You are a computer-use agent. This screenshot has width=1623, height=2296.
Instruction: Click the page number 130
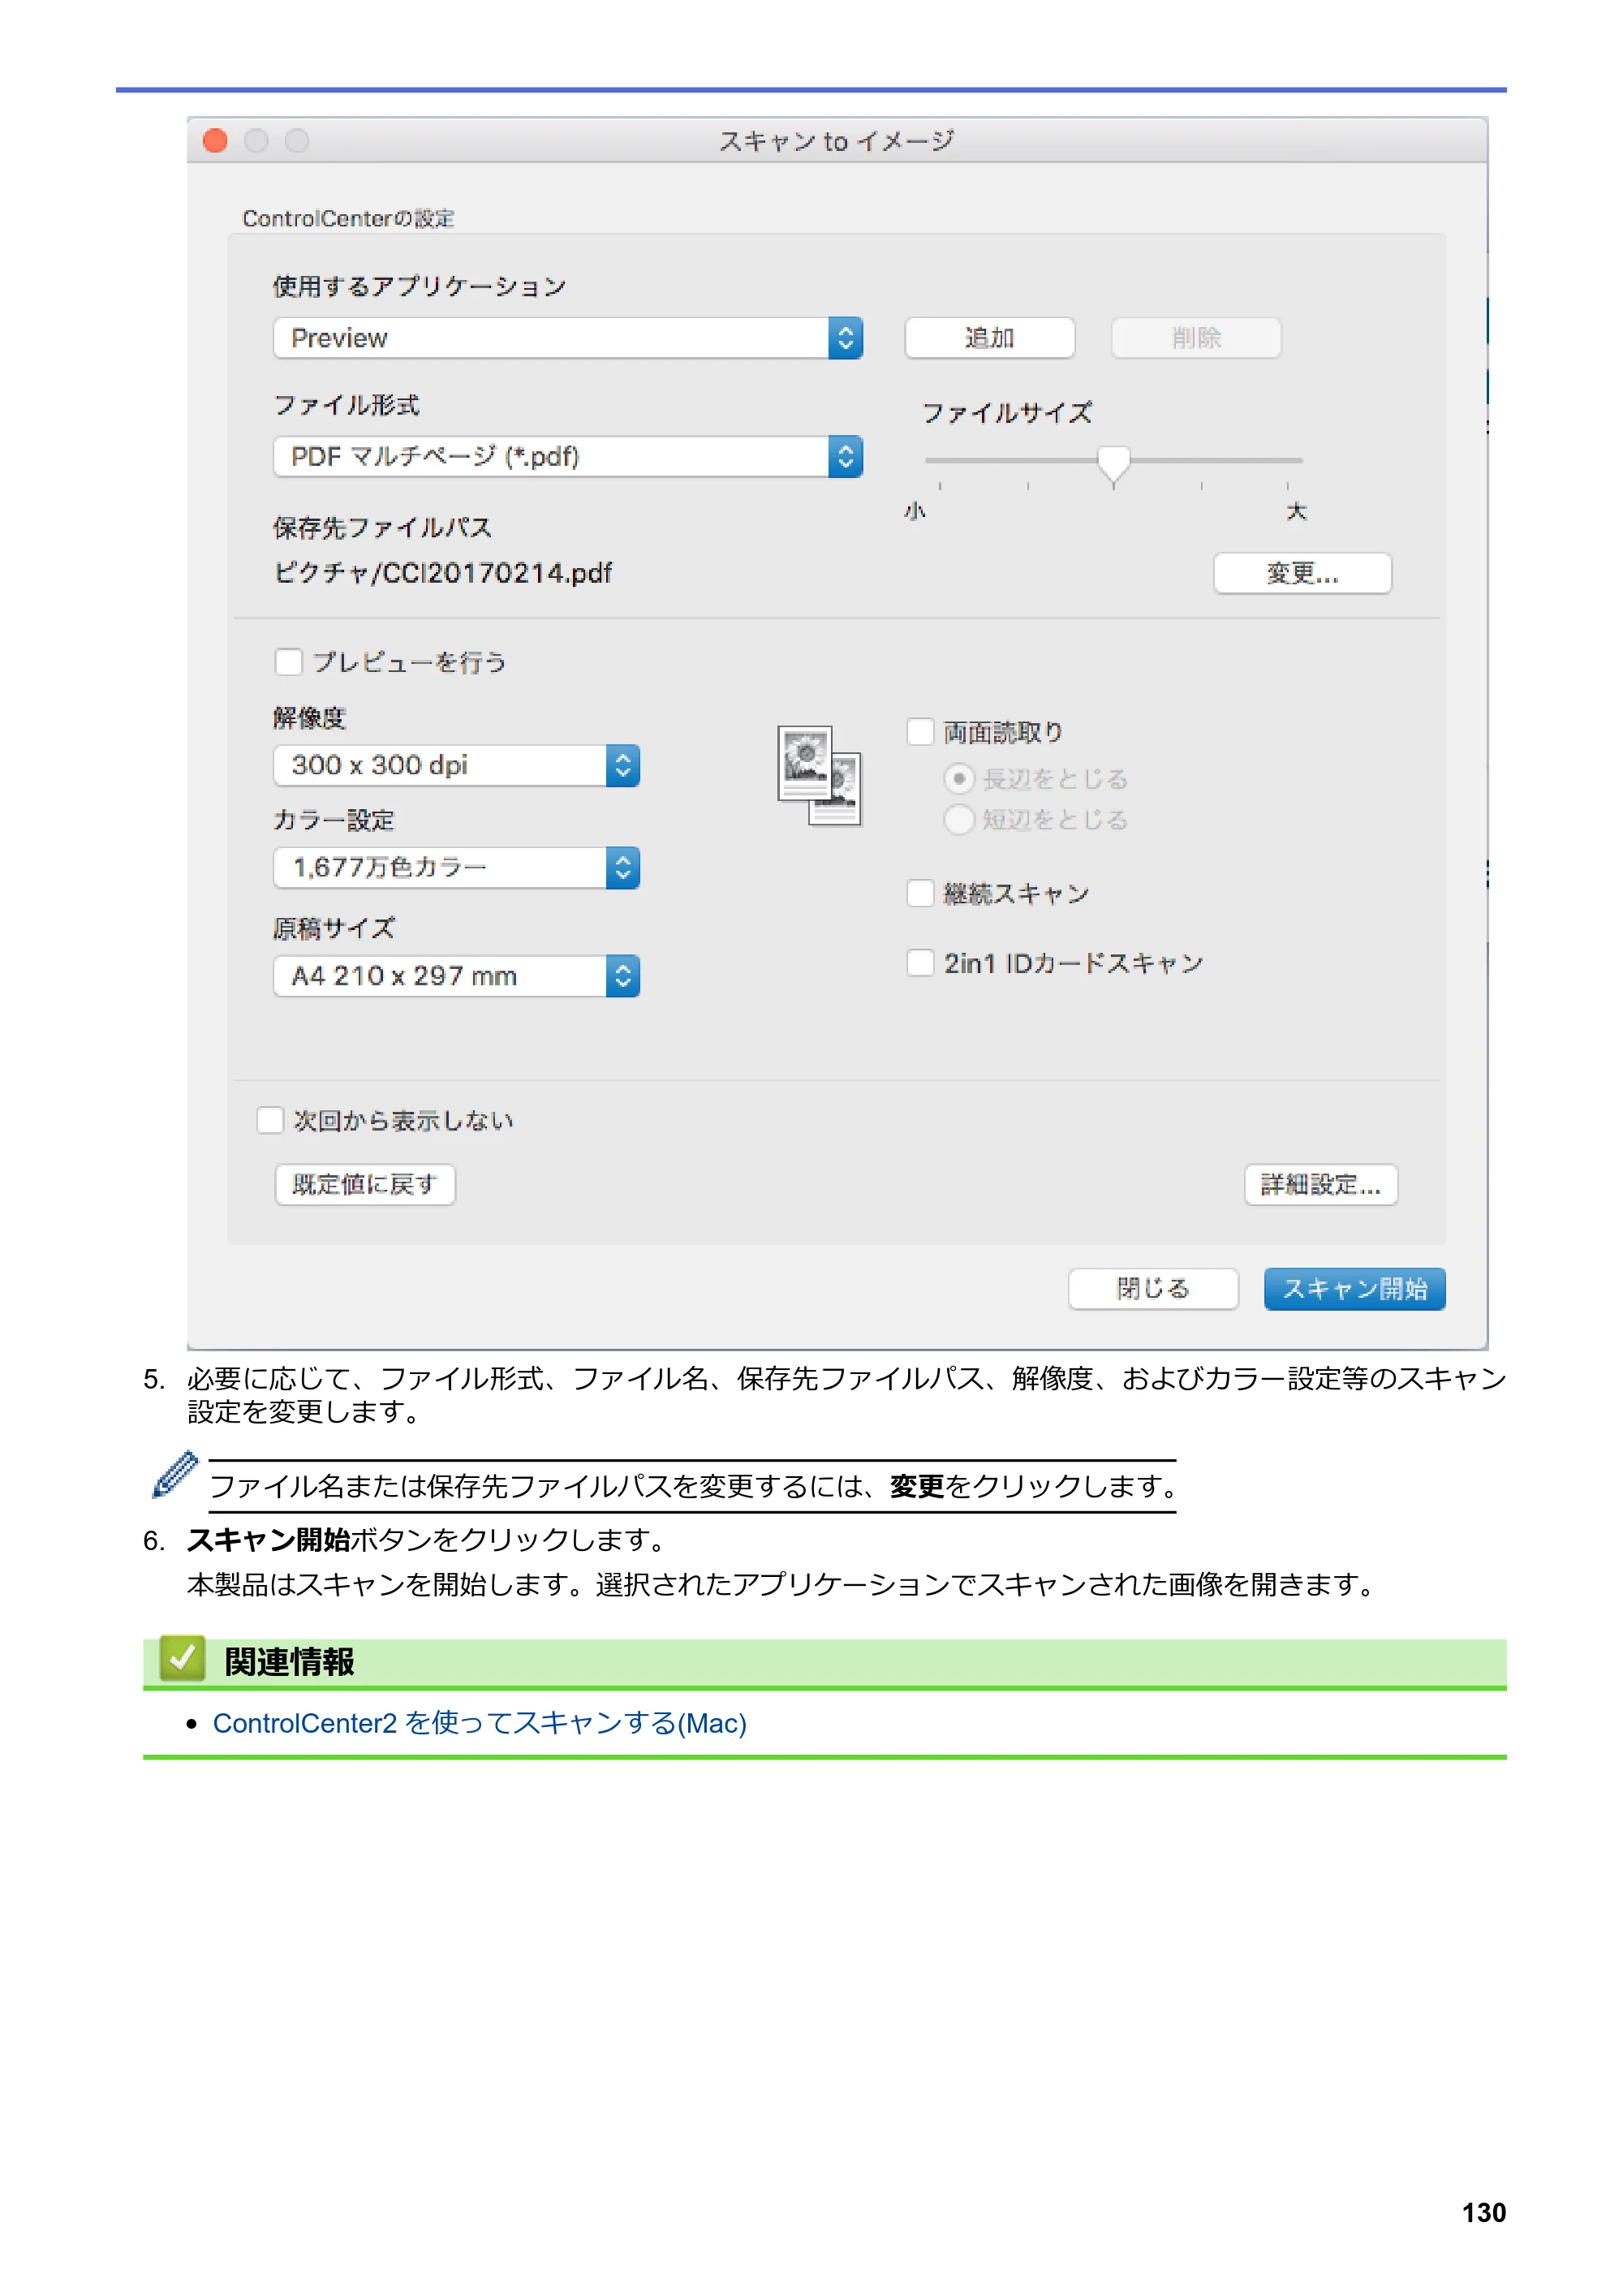pos(1483,2213)
